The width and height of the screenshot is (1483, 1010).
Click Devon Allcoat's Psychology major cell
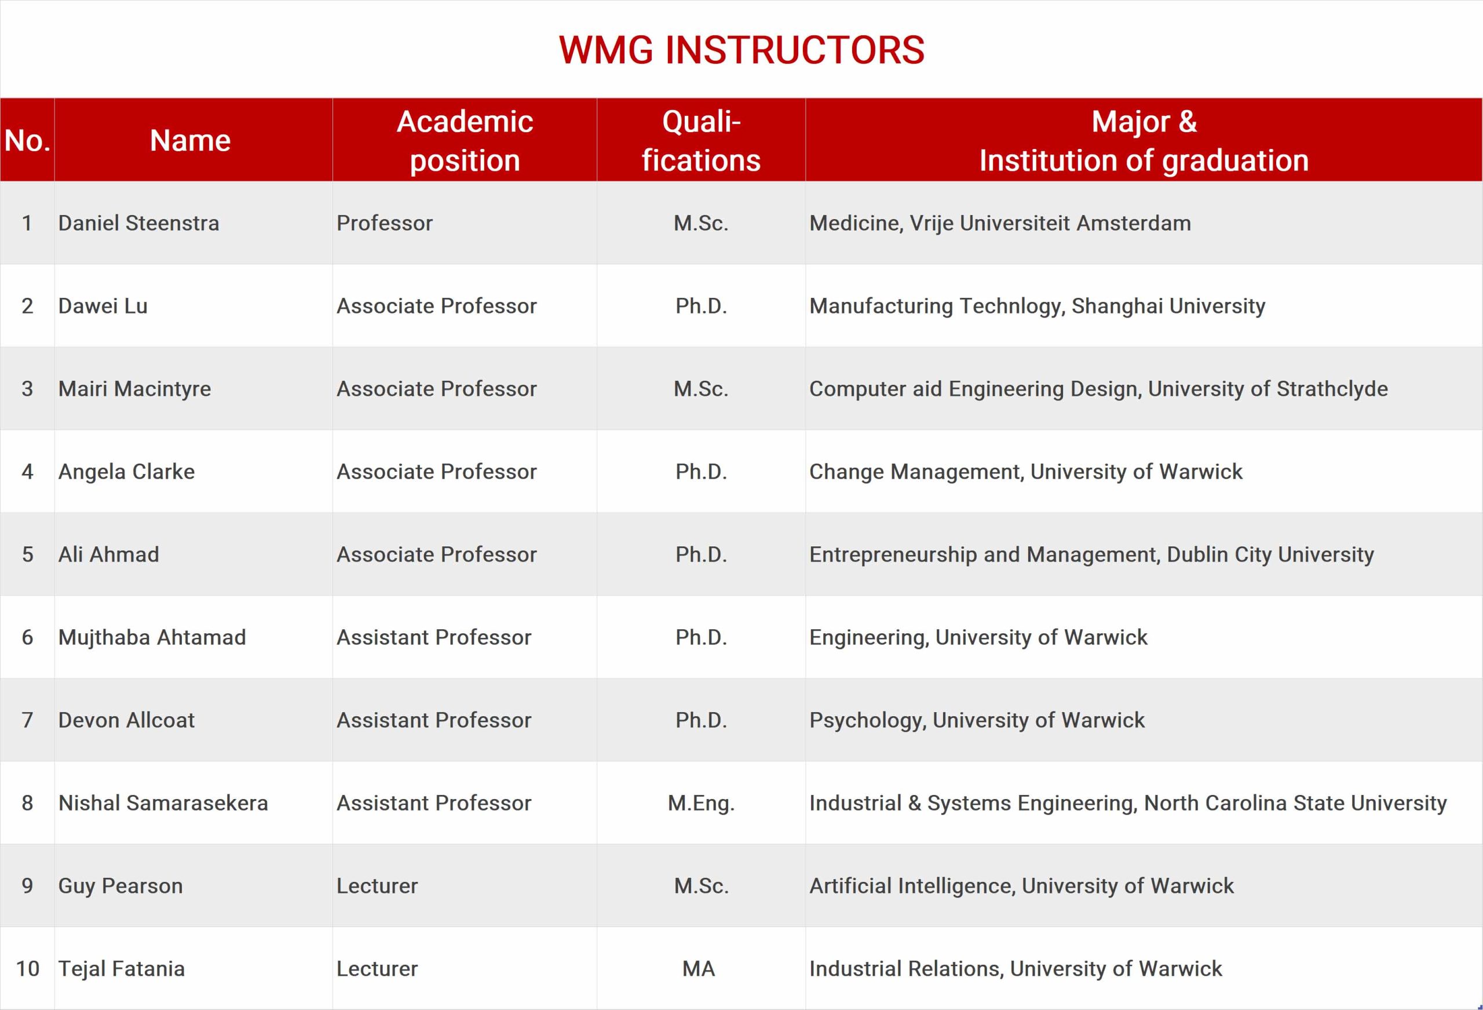pyautogui.click(x=1144, y=720)
